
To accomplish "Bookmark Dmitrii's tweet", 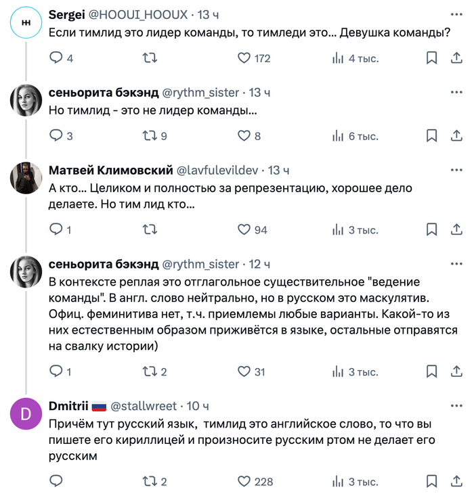I will click(431, 482).
